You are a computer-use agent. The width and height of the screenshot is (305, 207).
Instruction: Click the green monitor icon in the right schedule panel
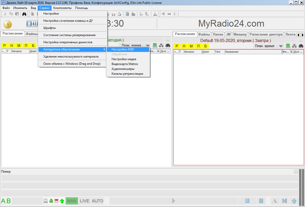[x=288, y=46]
